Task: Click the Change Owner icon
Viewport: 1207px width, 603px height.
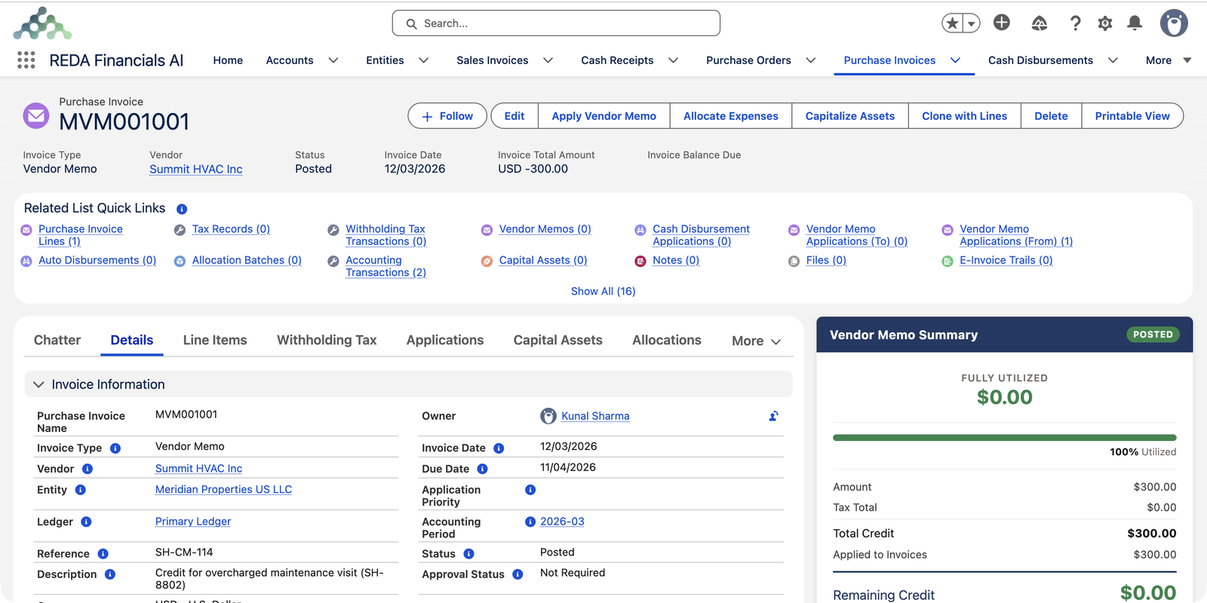Action: point(773,416)
